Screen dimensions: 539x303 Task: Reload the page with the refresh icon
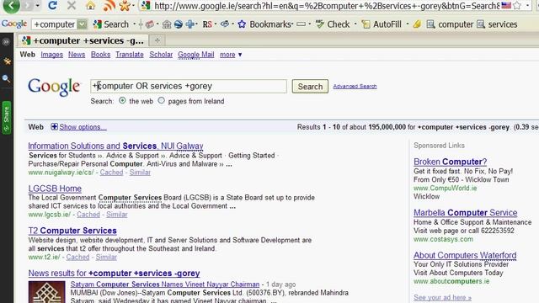click(x=52, y=5)
